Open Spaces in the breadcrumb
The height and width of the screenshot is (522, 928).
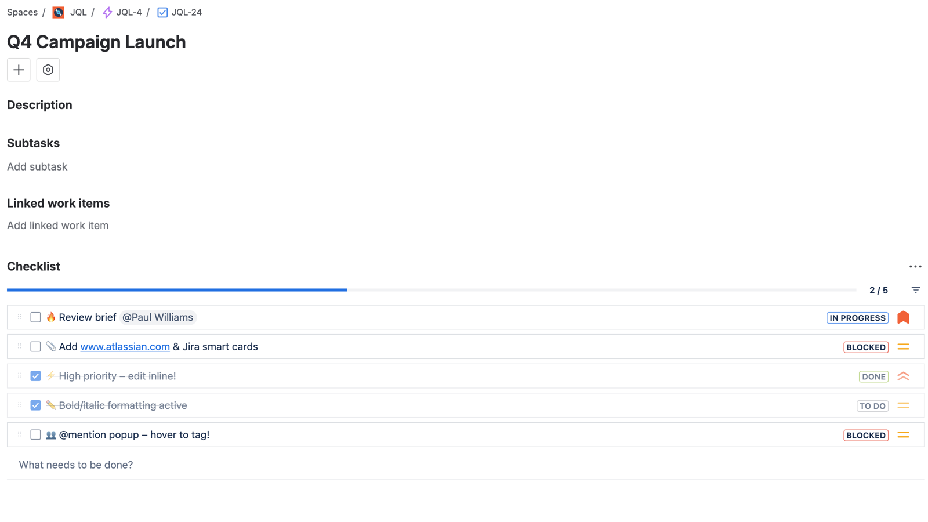point(22,12)
